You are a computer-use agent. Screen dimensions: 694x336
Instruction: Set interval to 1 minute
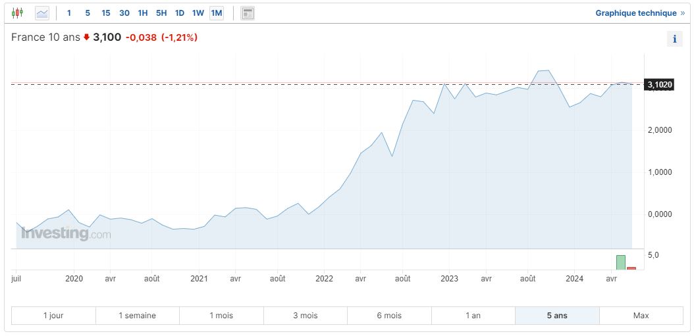pyautogui.click(x=69, y=13)
